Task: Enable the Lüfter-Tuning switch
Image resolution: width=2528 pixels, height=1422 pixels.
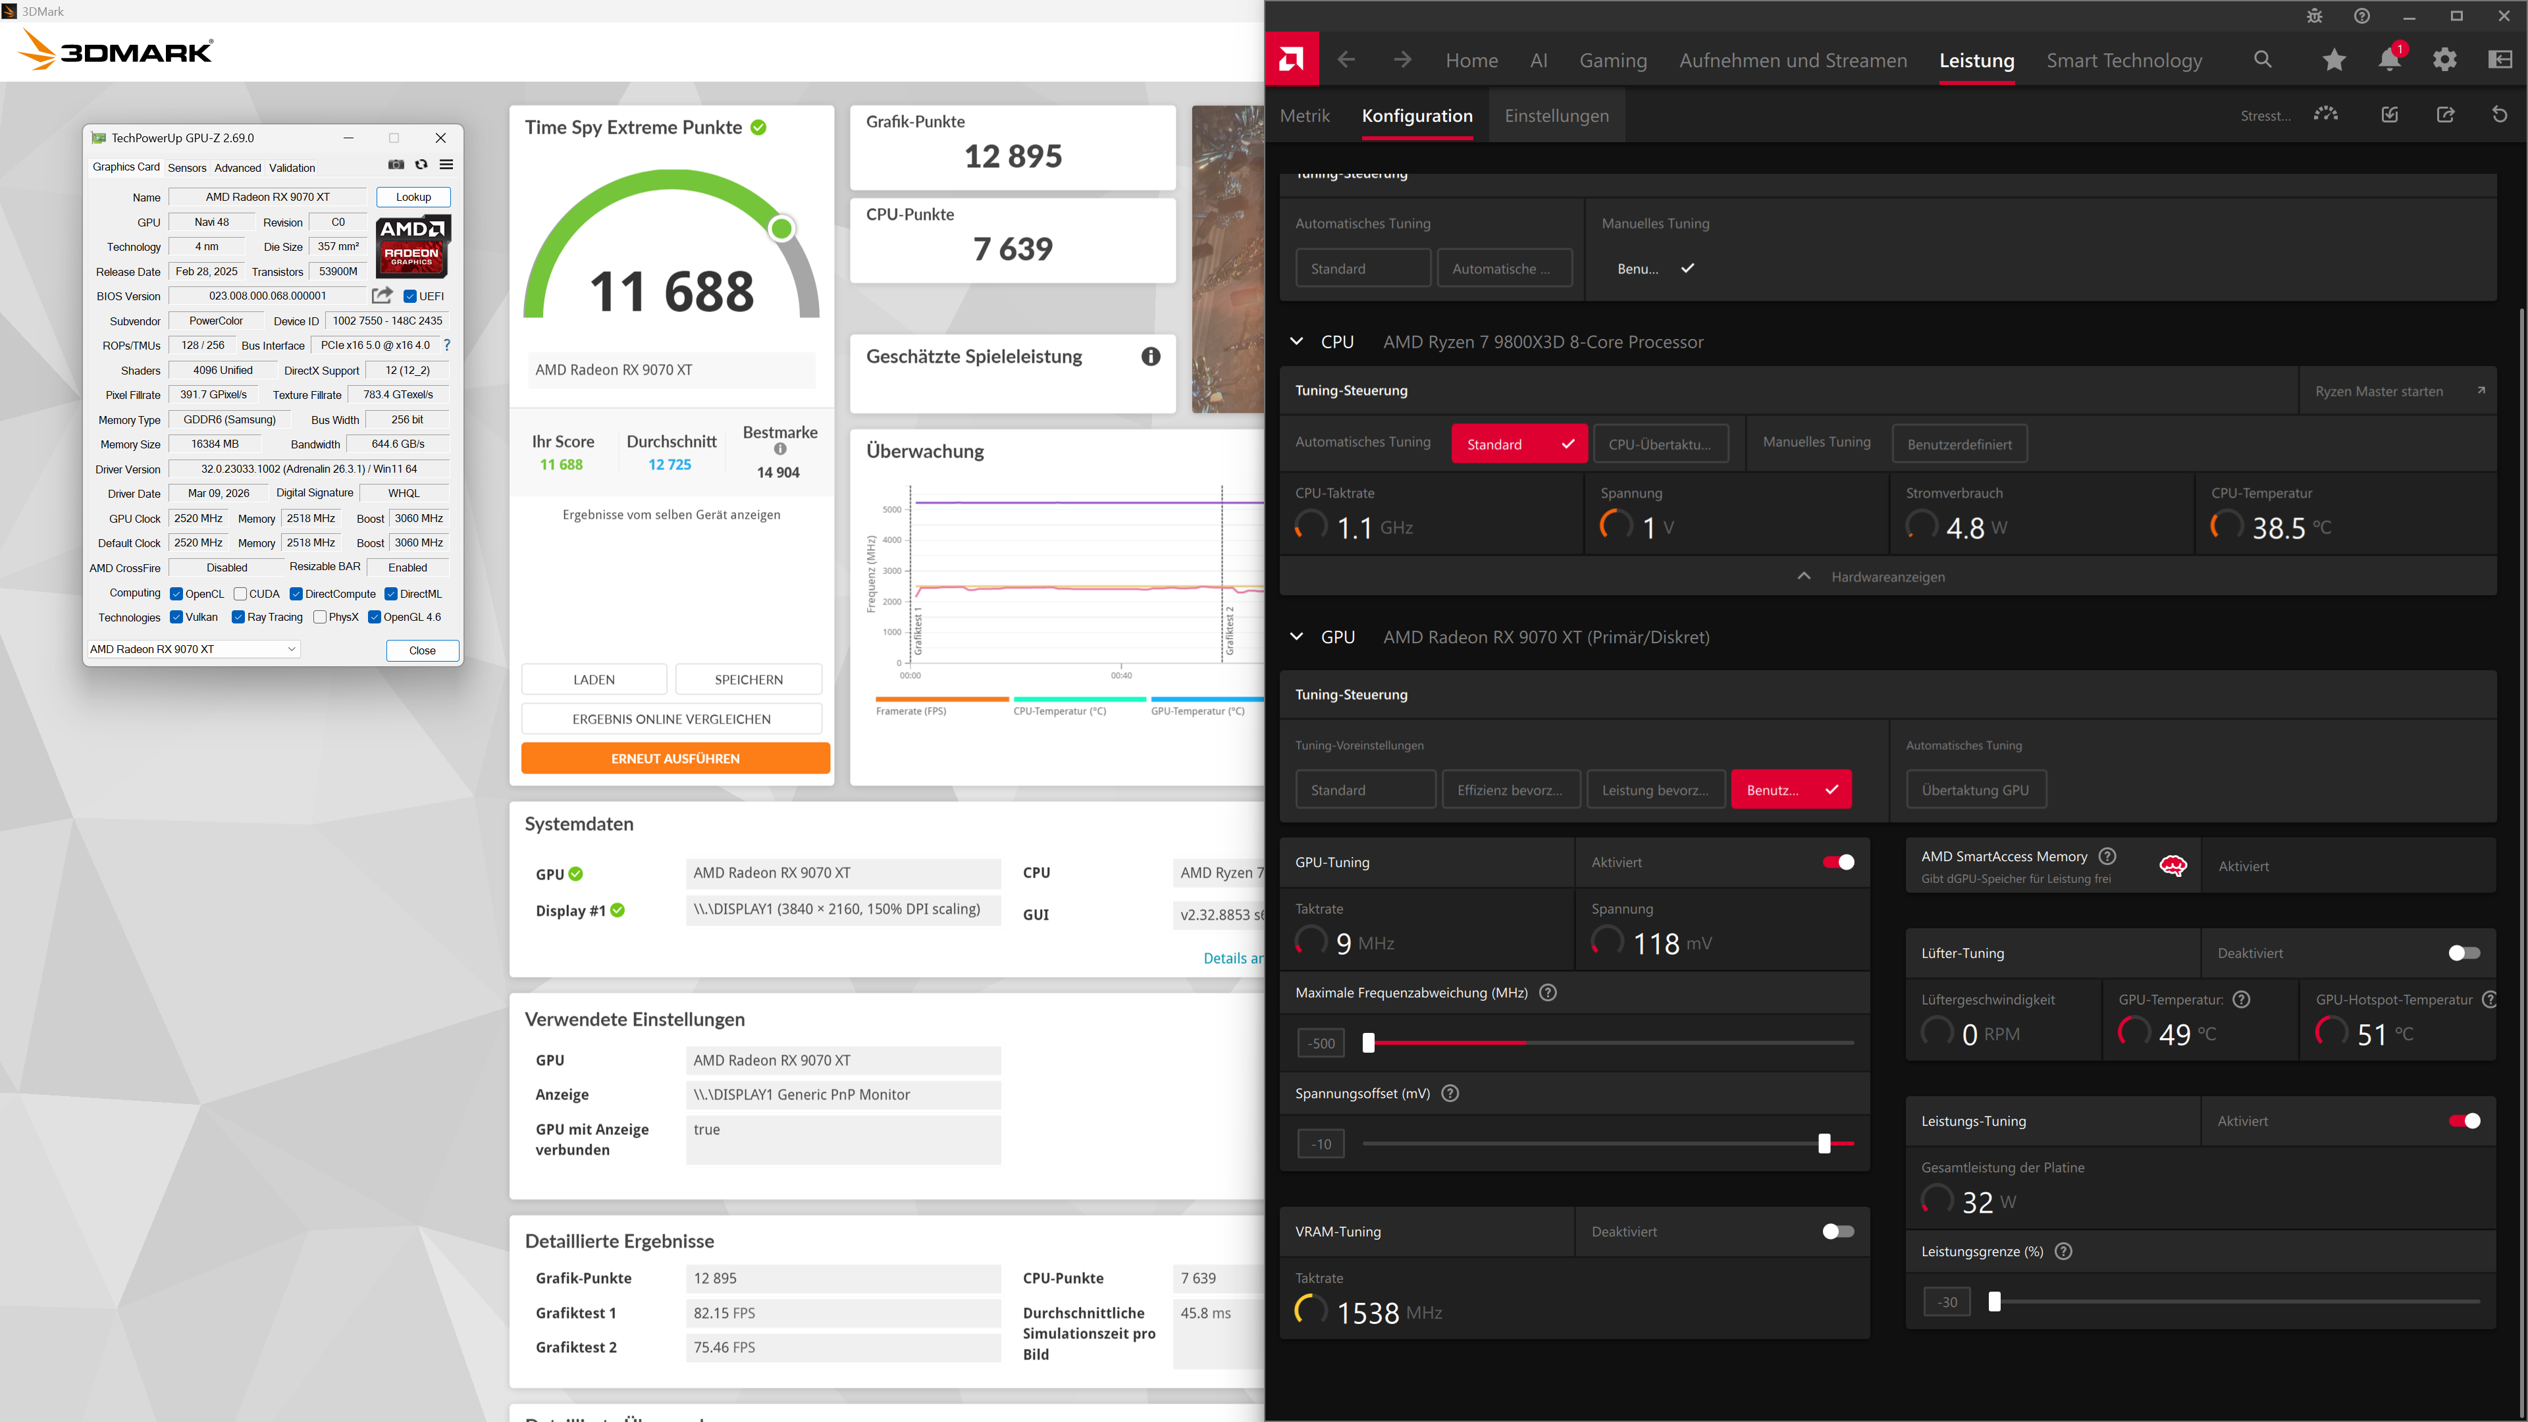Action: [x=2463, y=953]
